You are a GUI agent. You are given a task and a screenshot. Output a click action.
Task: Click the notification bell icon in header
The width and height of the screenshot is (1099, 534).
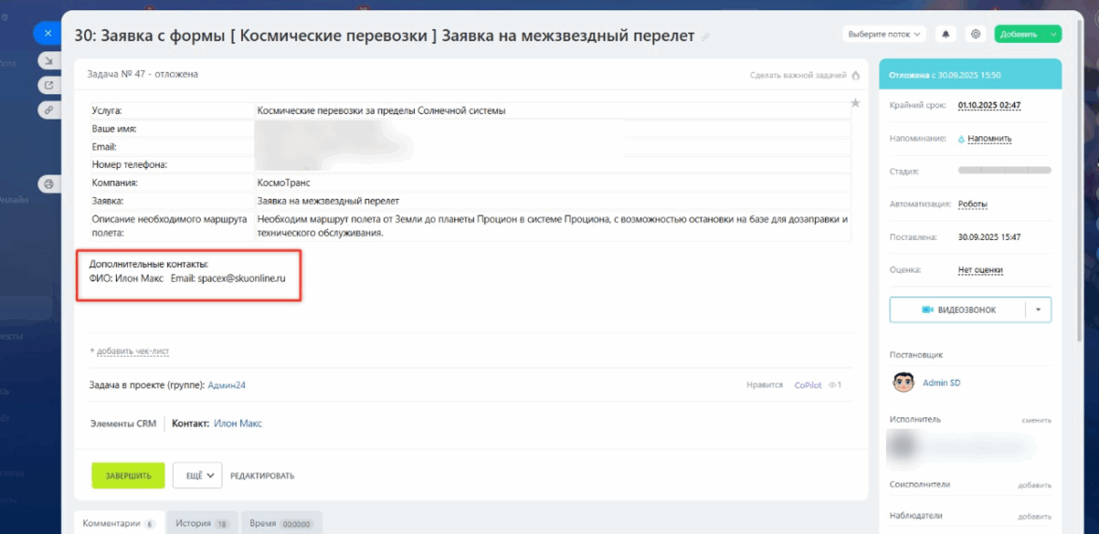click(x=946, y=34)
